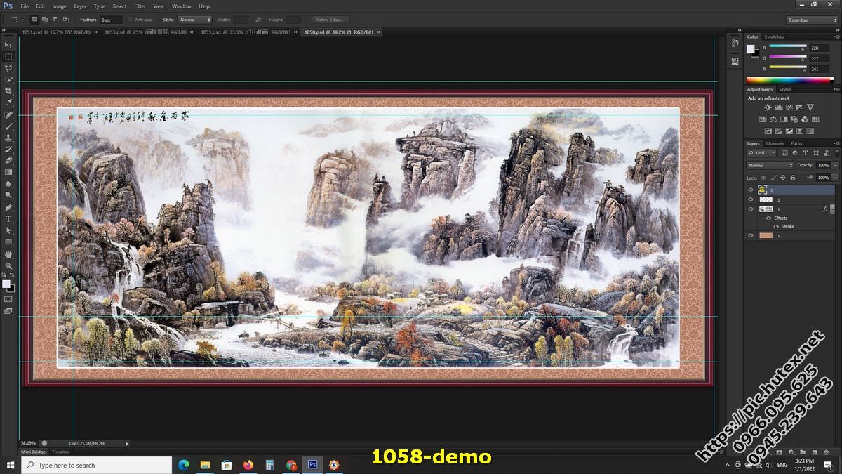The image size is (842, 474).
Task: Click the foreground color swatch in toolbox
Action: coord(6,284)
